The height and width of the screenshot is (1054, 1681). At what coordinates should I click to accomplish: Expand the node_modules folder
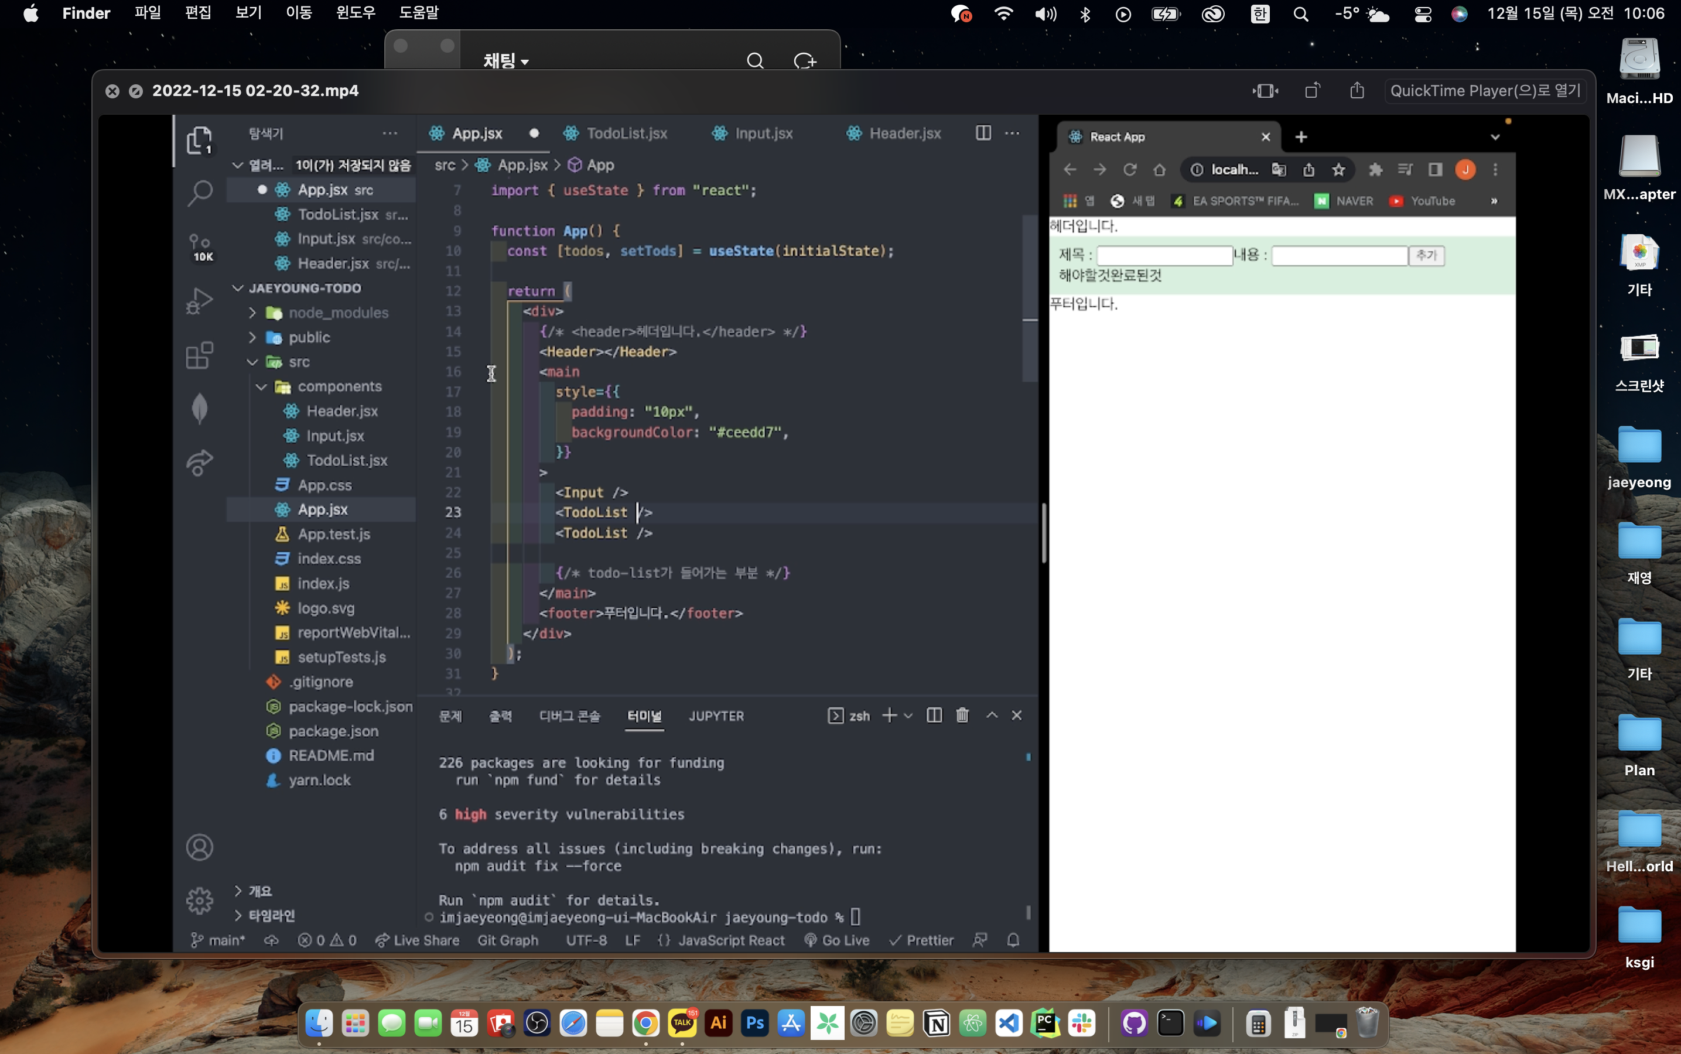338,312
